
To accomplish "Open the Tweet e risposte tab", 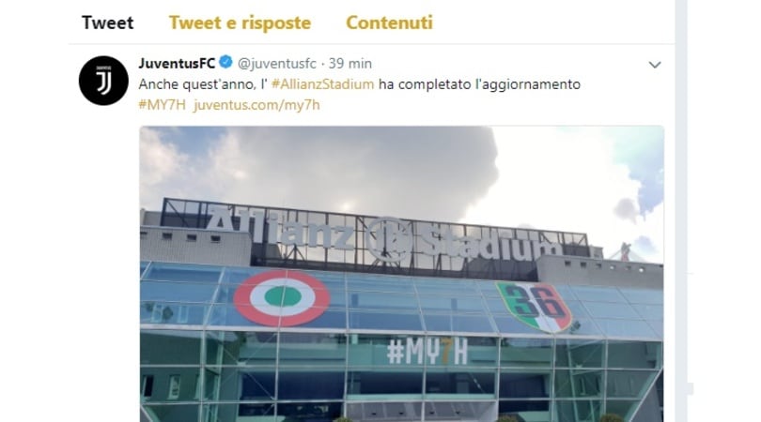I will [240, 23].
